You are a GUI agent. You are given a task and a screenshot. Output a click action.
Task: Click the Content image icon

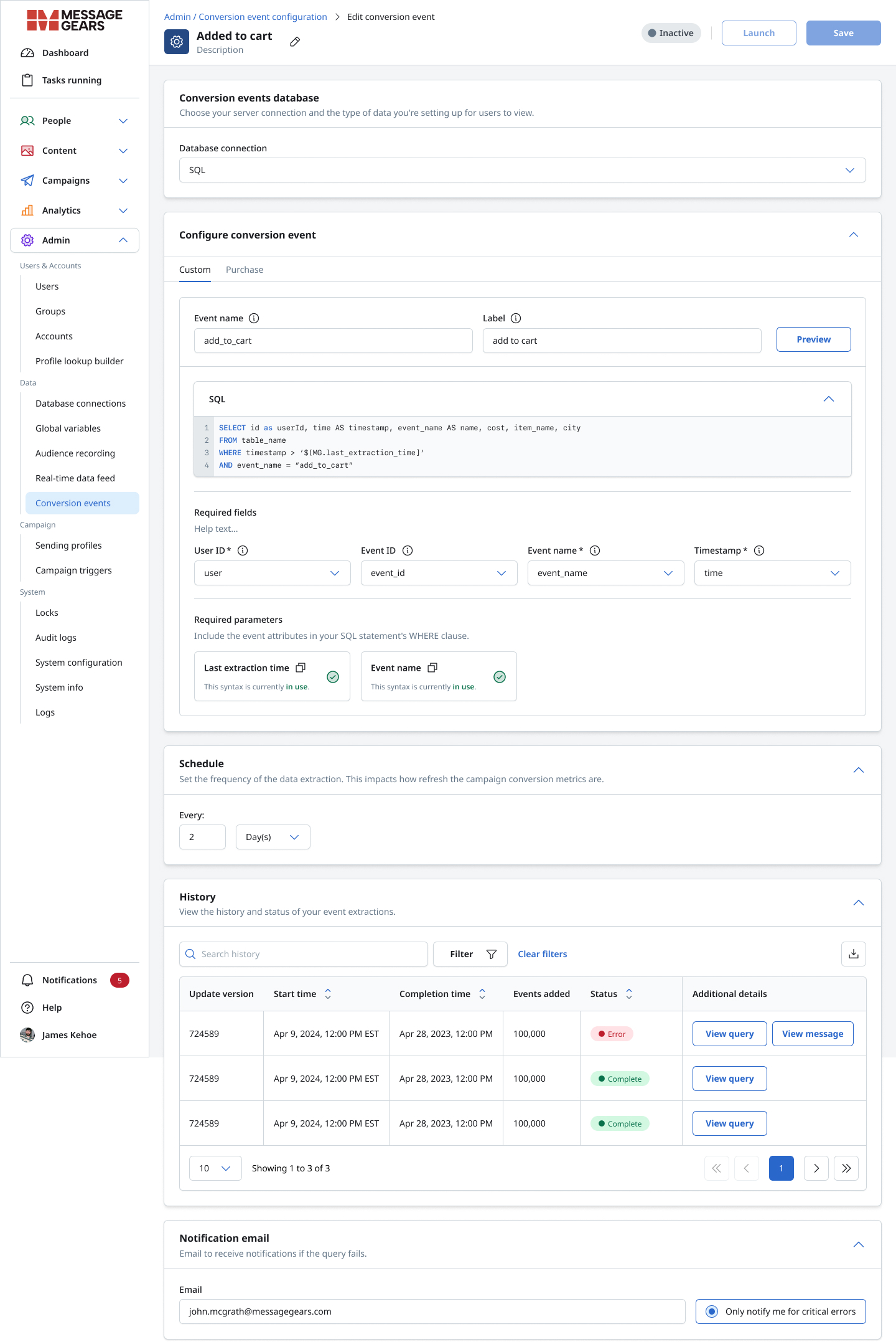click(27, 151)
